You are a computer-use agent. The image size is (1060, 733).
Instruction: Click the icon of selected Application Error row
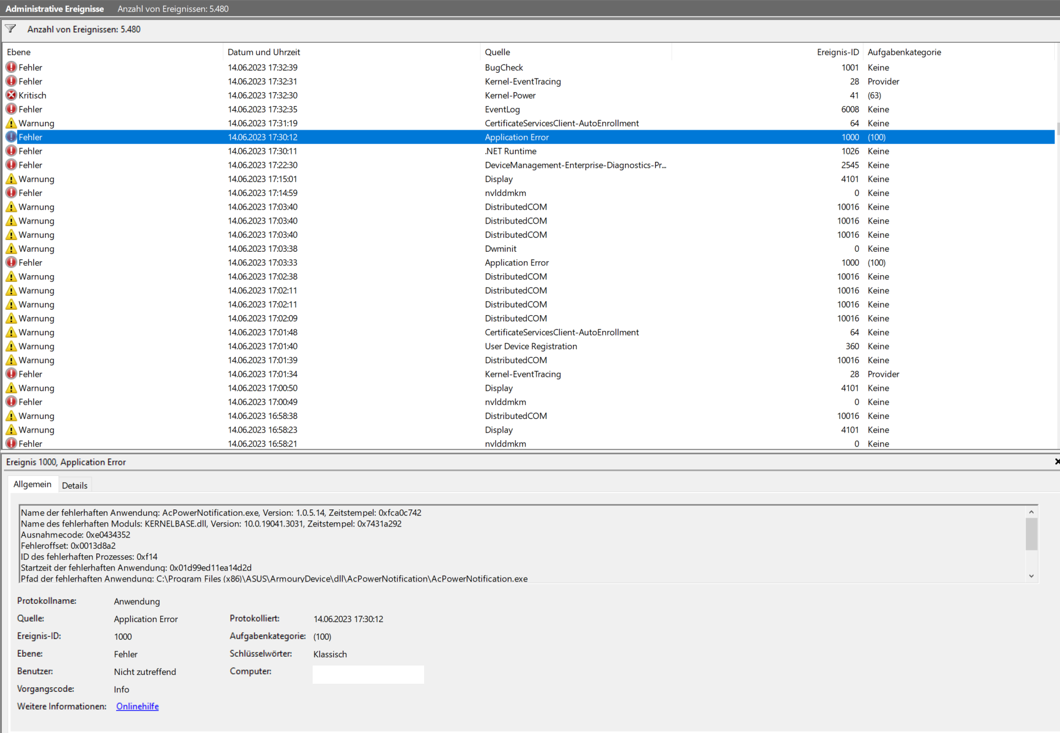pyautogui.click(x=11, y=137)
